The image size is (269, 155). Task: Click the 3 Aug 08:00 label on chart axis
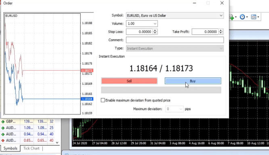click(177, 143)
